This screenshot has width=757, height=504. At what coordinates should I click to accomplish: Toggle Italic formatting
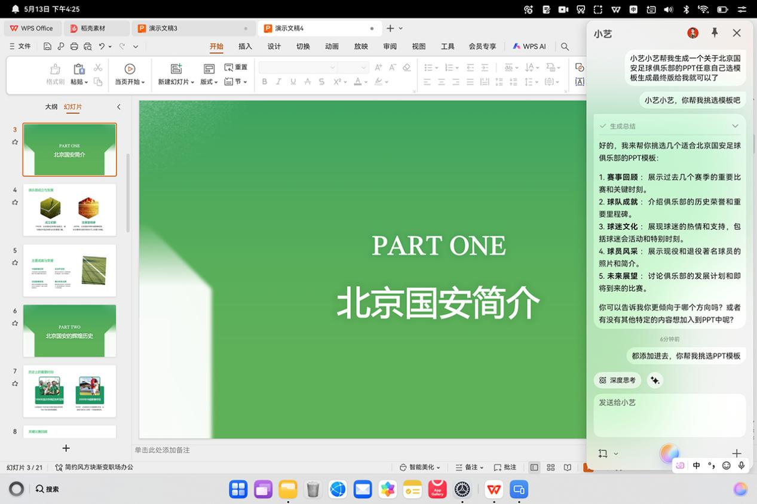(278, 82)
